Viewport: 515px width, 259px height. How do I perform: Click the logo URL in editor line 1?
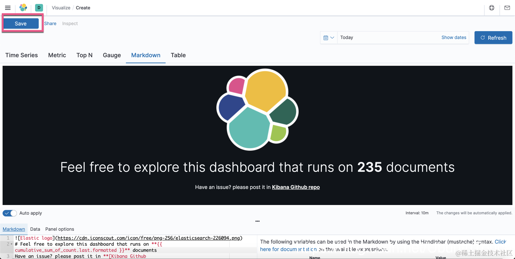(x=149, y=238)
